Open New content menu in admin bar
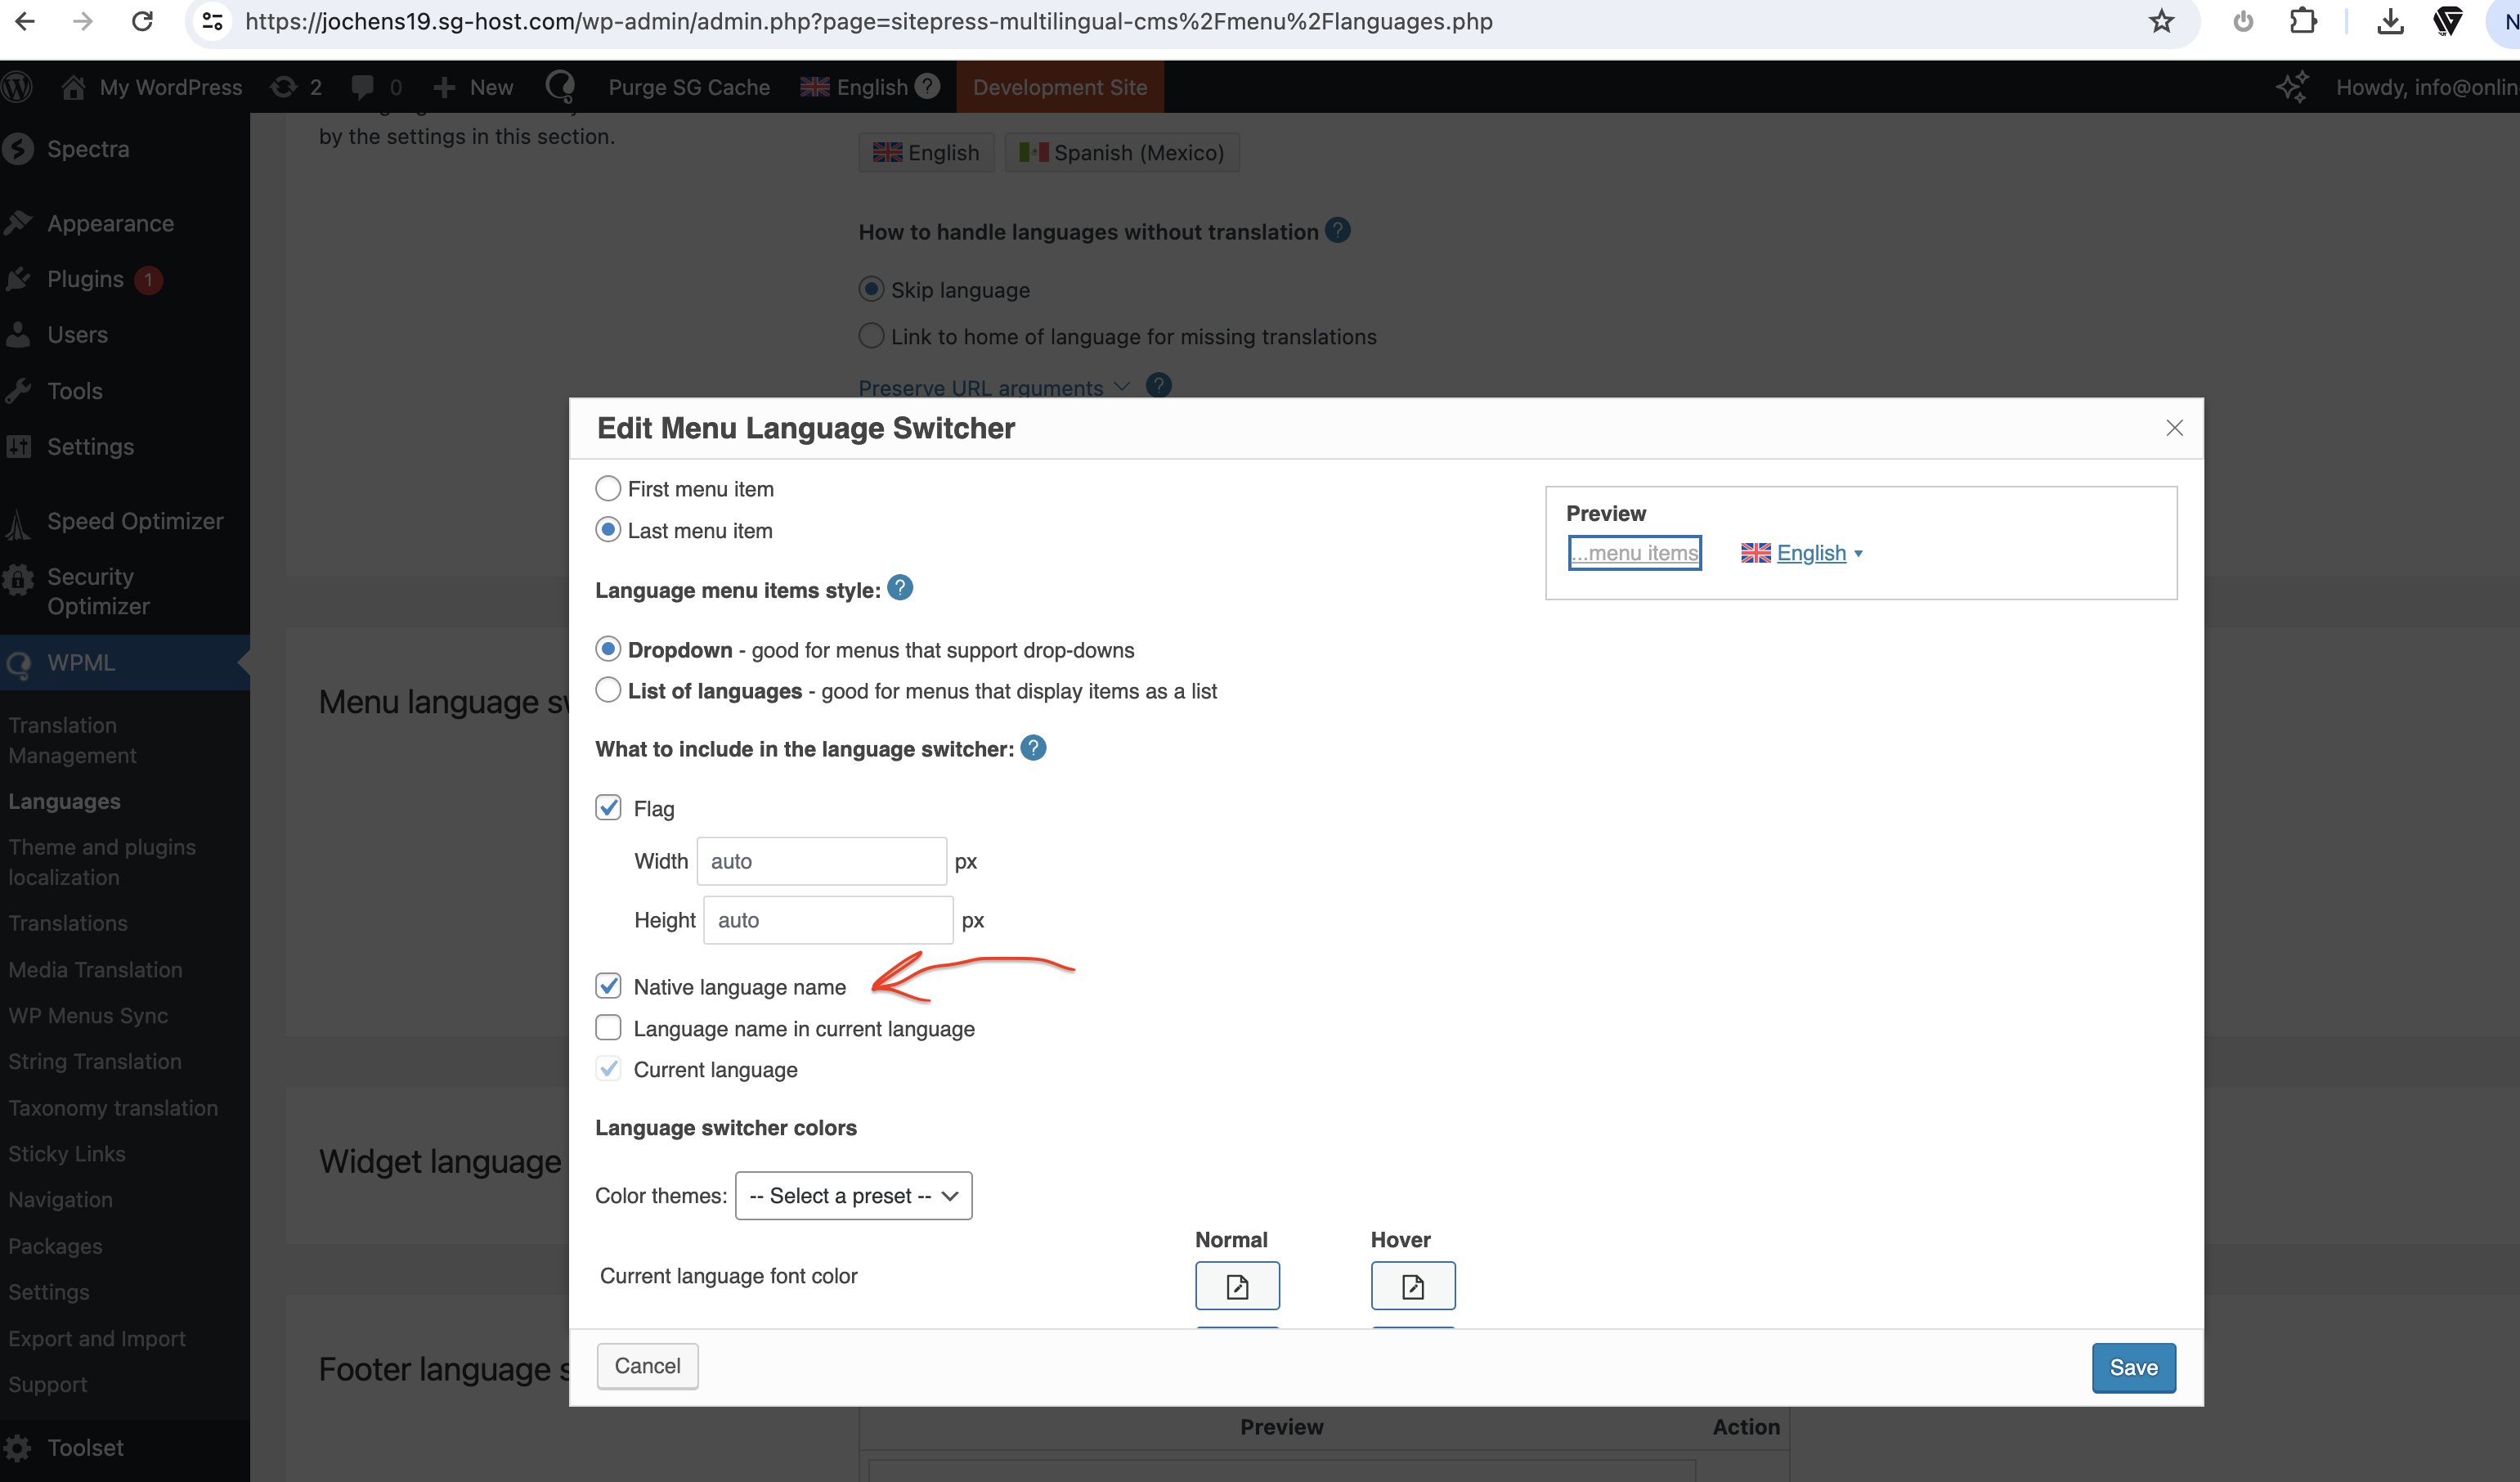The image size is (2520, 1482). tap(474, 87)
